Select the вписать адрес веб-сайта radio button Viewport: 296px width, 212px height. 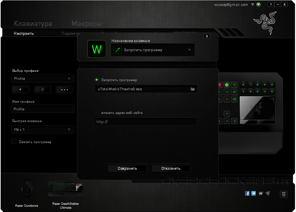(x=96, y=112)
